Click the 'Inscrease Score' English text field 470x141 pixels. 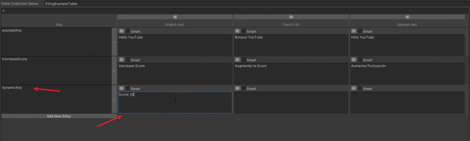pyautogui.click(x=175, y=74)
